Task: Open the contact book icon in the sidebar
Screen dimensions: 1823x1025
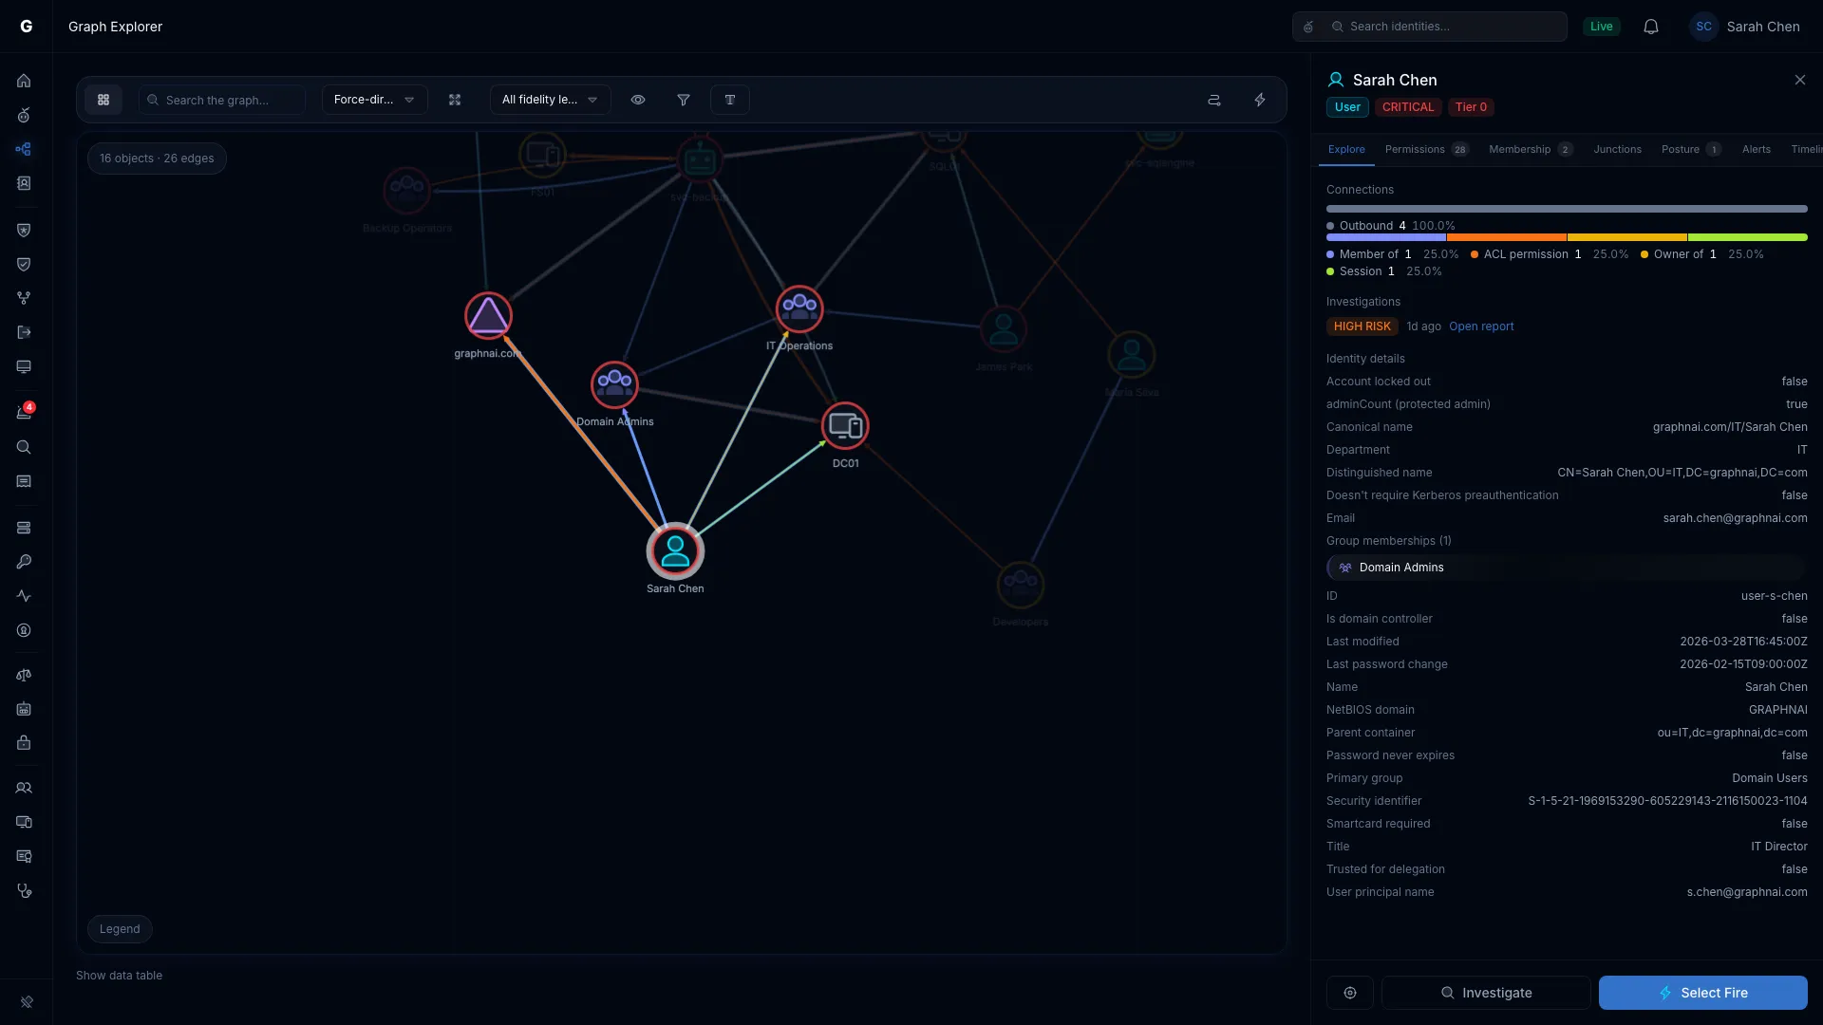Action: click(x=24, y=183)
